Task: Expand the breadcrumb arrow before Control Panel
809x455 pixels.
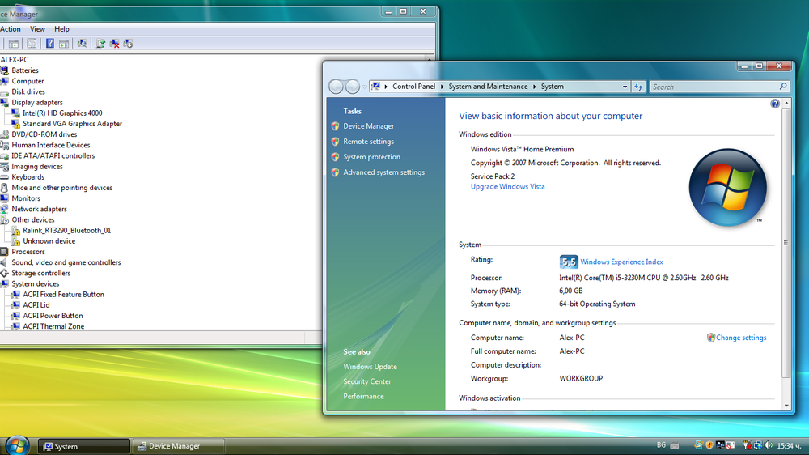Action: click(x=386, y=87)
